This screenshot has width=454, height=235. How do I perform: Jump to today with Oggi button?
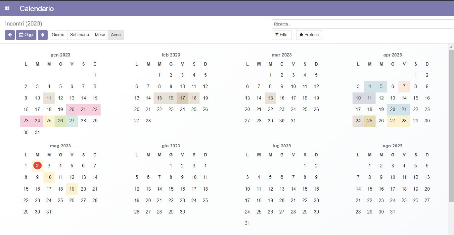26,35
